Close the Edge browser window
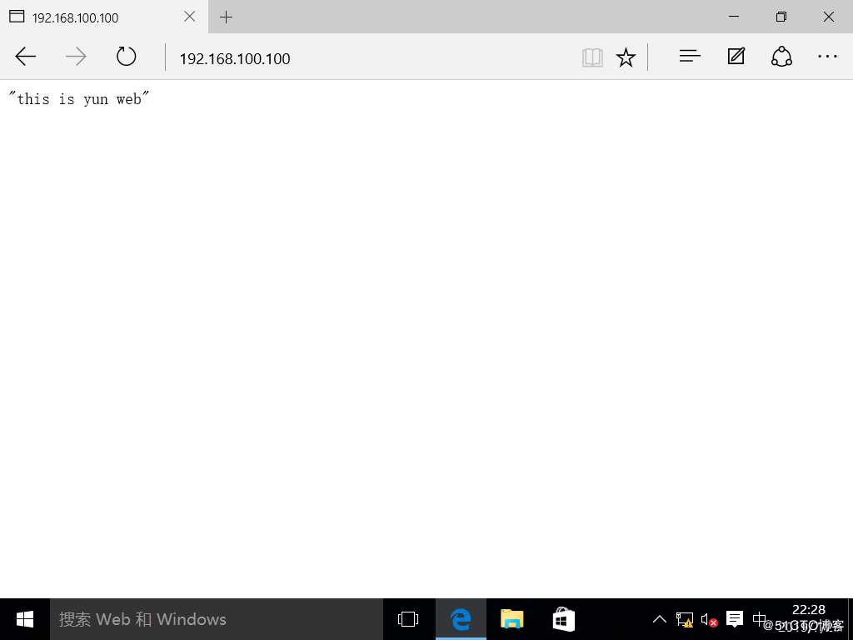The image size is (853, 640). (829, 17)
